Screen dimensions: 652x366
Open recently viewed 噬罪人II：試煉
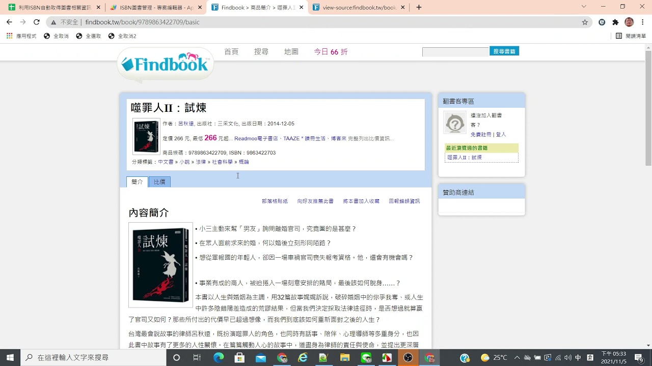465,158
